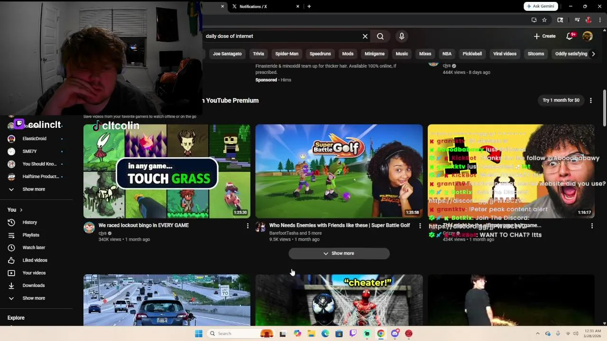Viewport: 607px width, 341px height.
Task: Select the Speedruns filter chip
Action: point(320,54)
